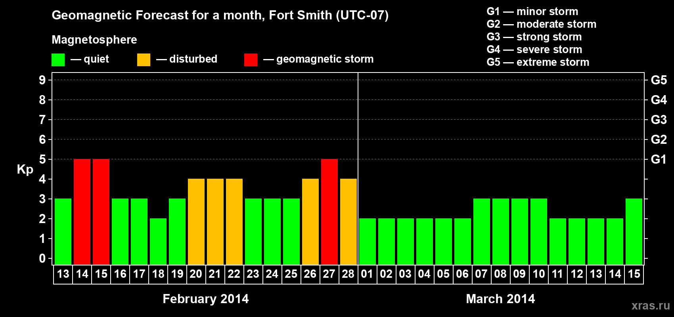Click the date label 22 in February
The image size is (674, 317).
point(234,274)
